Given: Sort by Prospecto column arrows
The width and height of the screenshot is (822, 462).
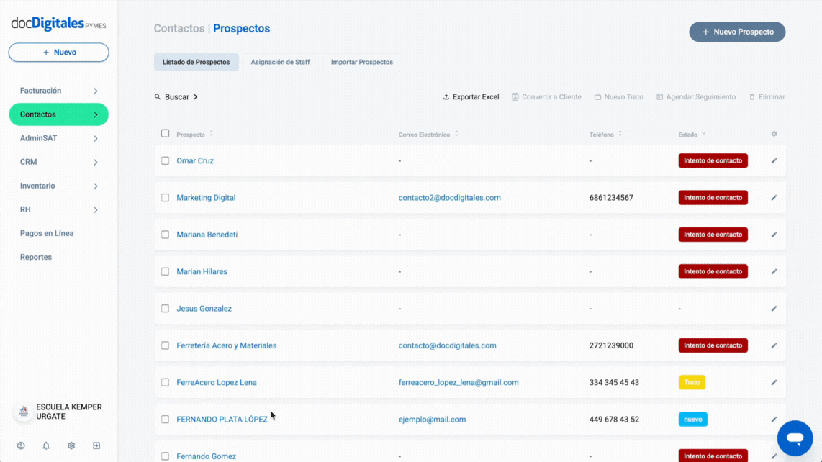Looking at the screenshot, I should [x=212, y=135].
